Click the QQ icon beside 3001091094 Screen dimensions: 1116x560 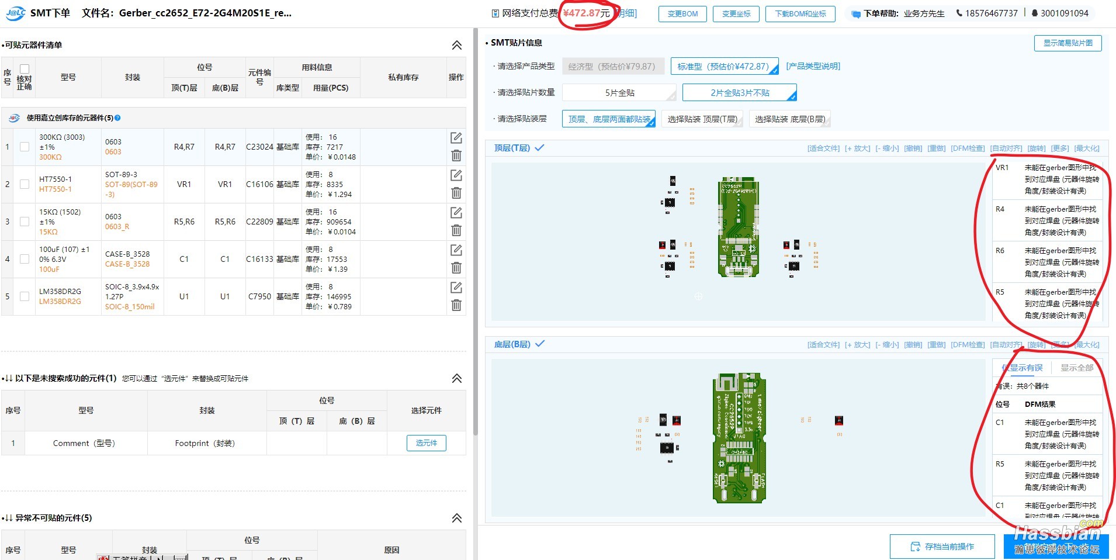click(1034, 13)
